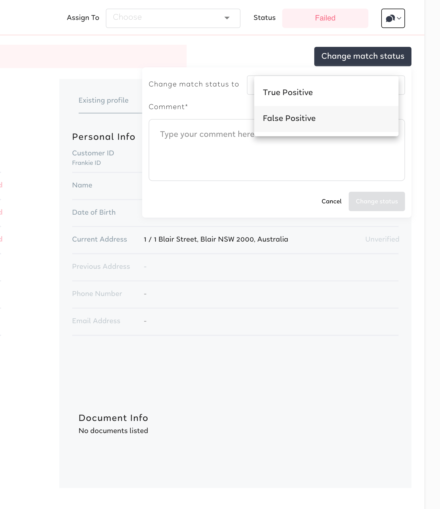Focus the comment text area

point(277,150)
